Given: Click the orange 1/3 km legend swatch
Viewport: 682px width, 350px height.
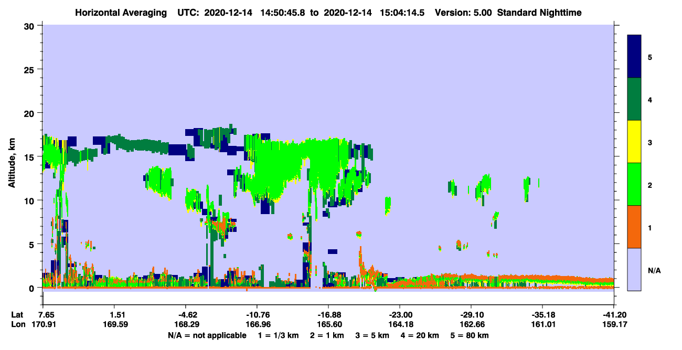Looking at the screenshot, I should click(x=634, y=227).
